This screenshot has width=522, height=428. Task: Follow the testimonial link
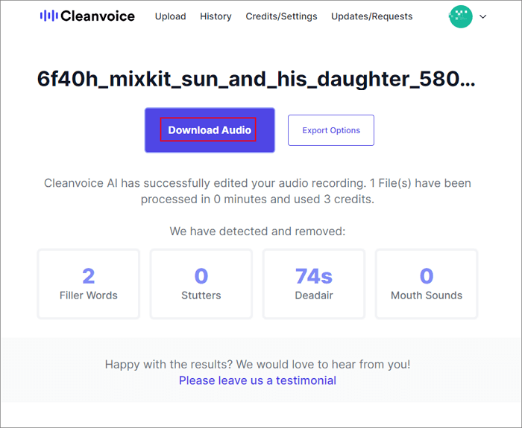[x=257, y=380]
